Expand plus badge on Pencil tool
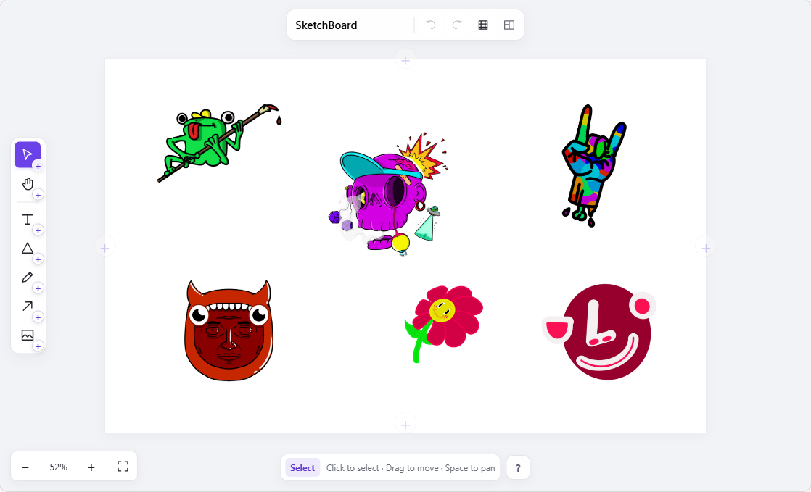This screenshot has width=811, height=492. [38, 288]
